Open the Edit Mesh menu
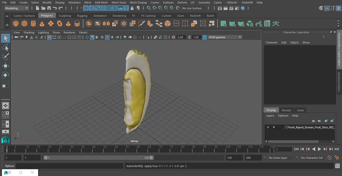342x176 pixels. click(x=101, y=2)
